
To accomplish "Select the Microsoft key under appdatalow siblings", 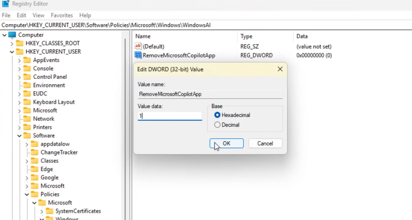I will (52, 186).
